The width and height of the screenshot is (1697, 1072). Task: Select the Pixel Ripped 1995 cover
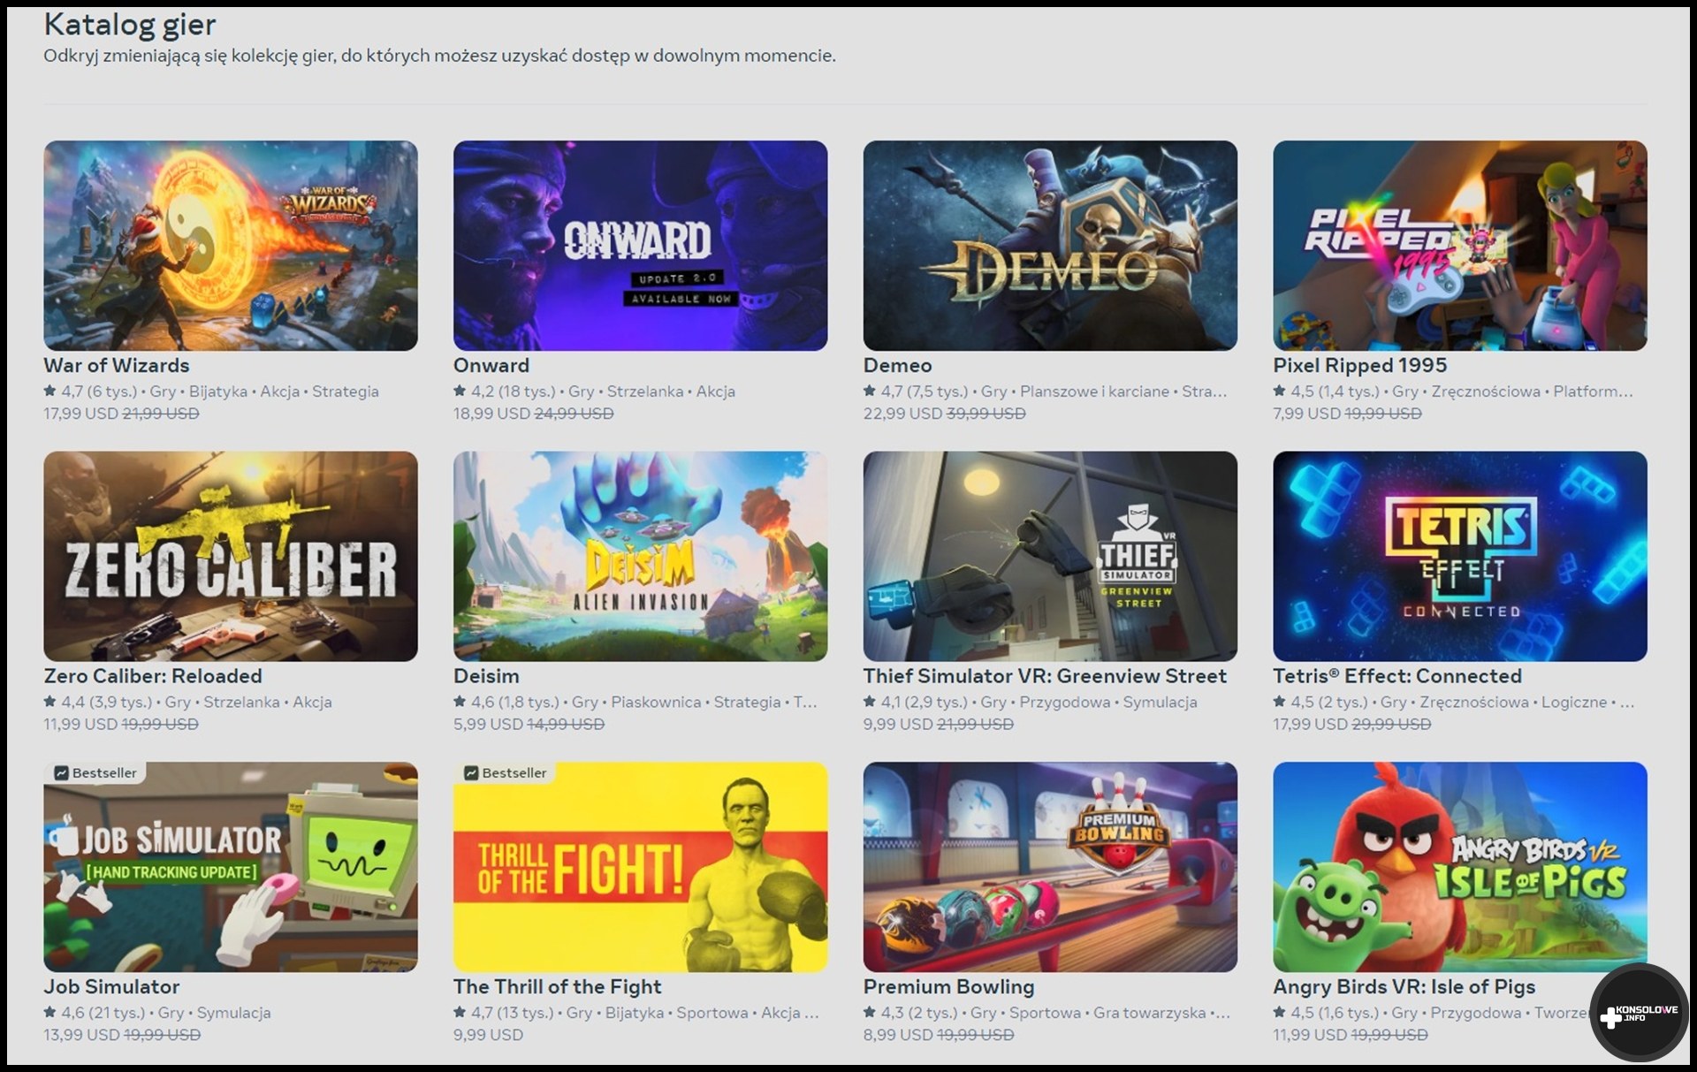(x=1459, y=245)
